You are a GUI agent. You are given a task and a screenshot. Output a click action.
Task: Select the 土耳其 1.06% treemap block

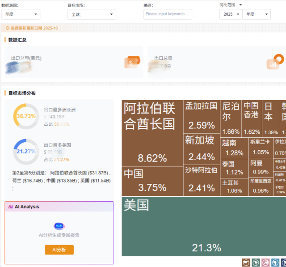[x=234, y=187]
